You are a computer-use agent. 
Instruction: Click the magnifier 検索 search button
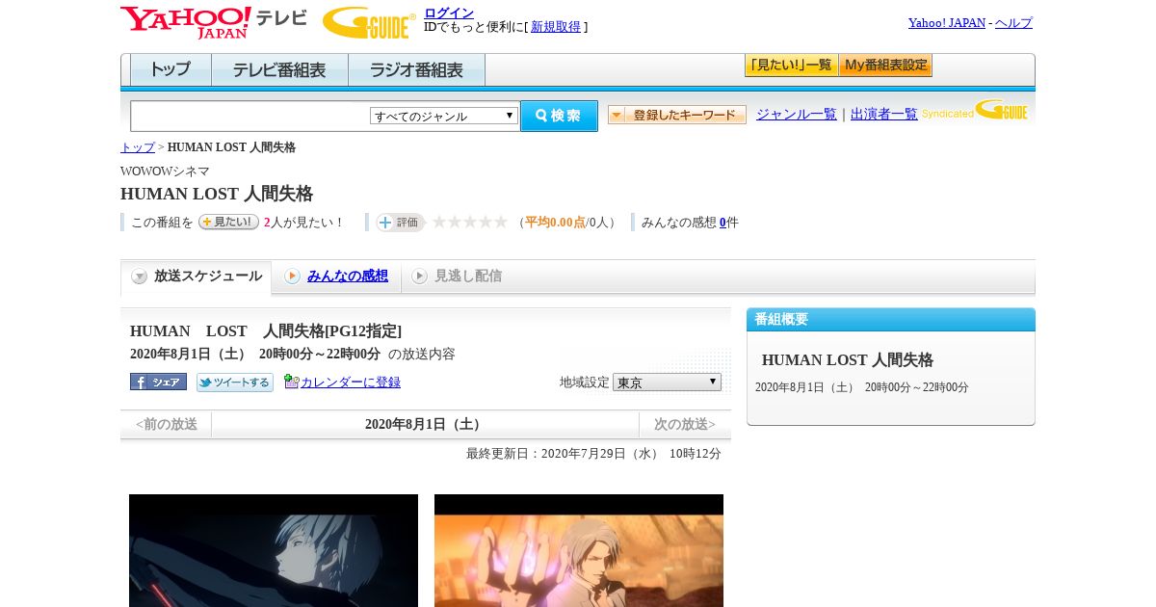point(559,116)
